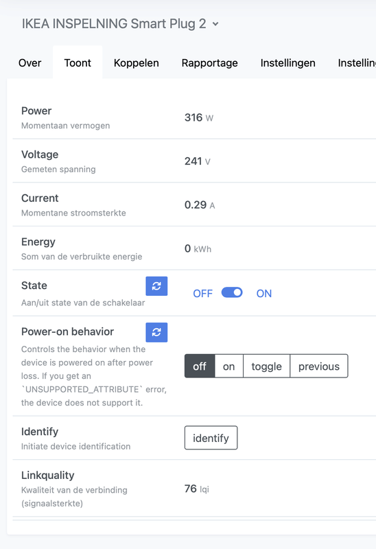376x549 pixels.
Task: Expand the IKEA INSPELNING Smart Plug 2 selector
Action: (x=121, y=24)
